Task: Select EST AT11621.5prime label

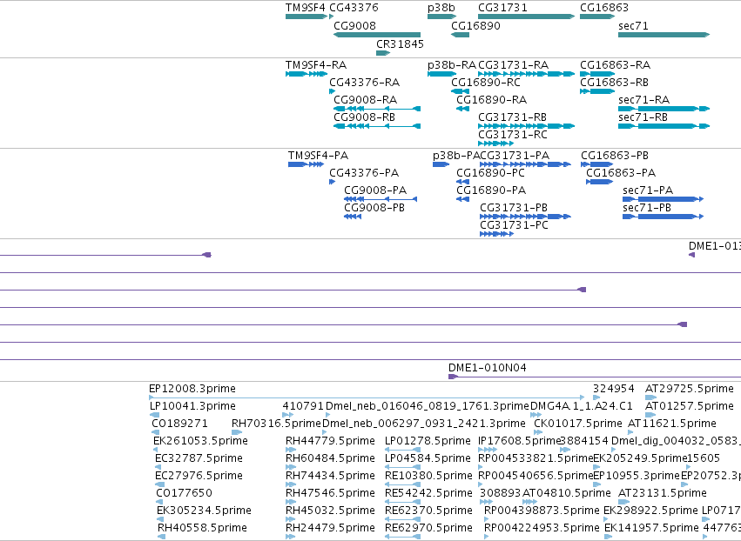Action: [672, 424]
